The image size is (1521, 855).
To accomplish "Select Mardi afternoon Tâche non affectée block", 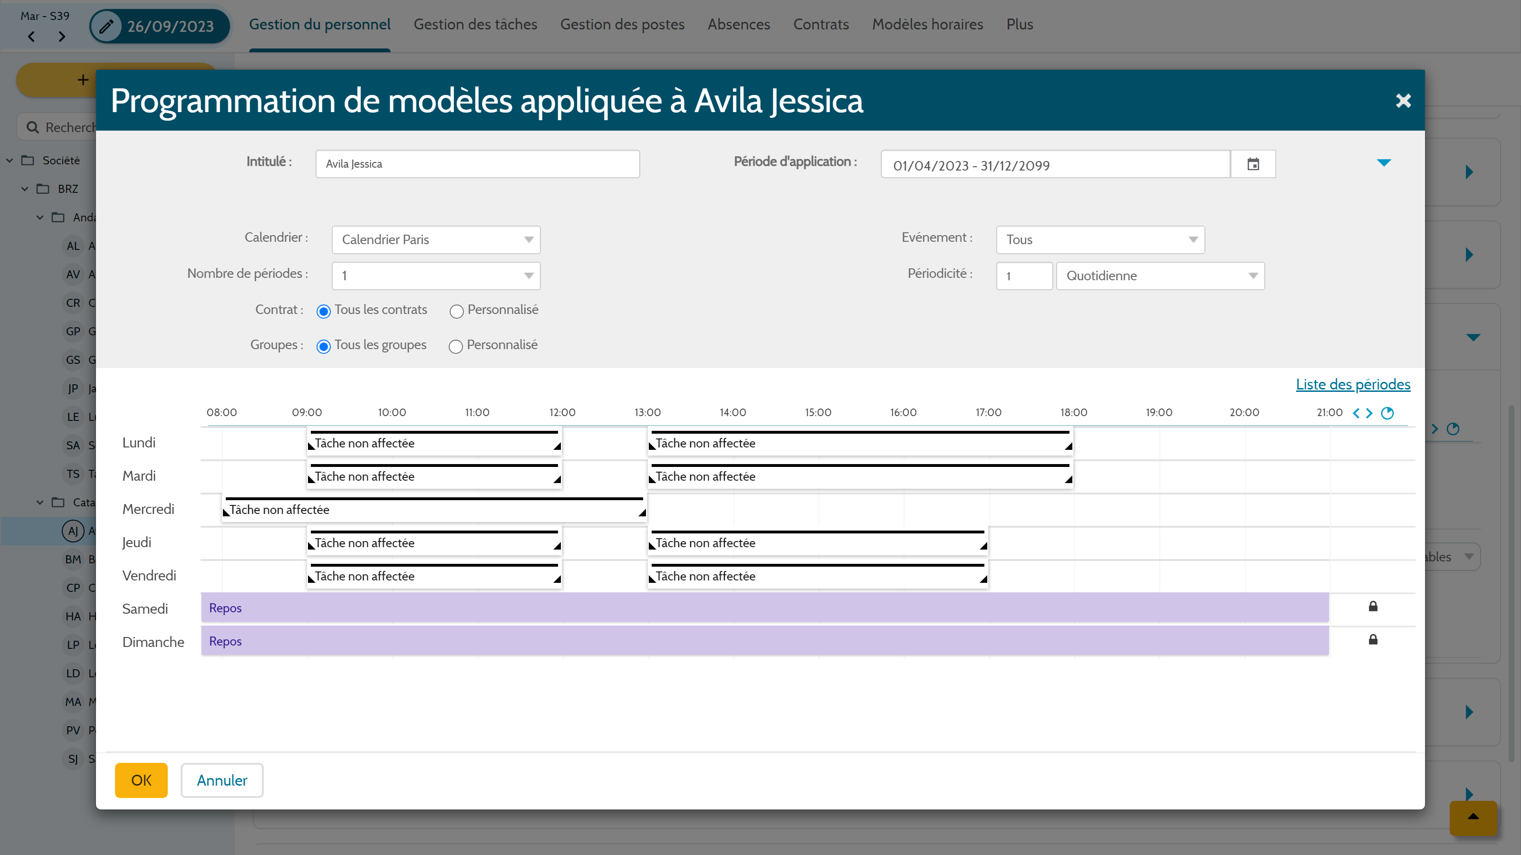I will (x=860, y=475).
